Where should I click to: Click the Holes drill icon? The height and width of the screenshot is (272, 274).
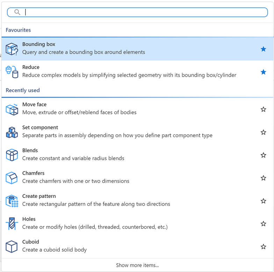tap(12, 224)
